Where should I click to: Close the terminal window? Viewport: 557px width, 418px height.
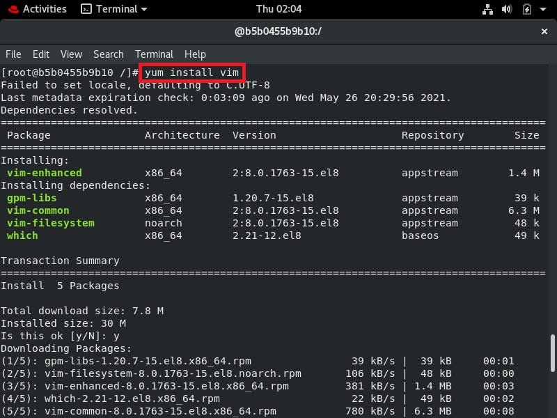544,31
